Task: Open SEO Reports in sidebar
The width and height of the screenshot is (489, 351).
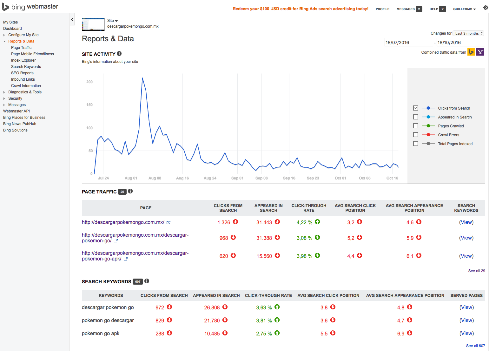Action: 22,73
